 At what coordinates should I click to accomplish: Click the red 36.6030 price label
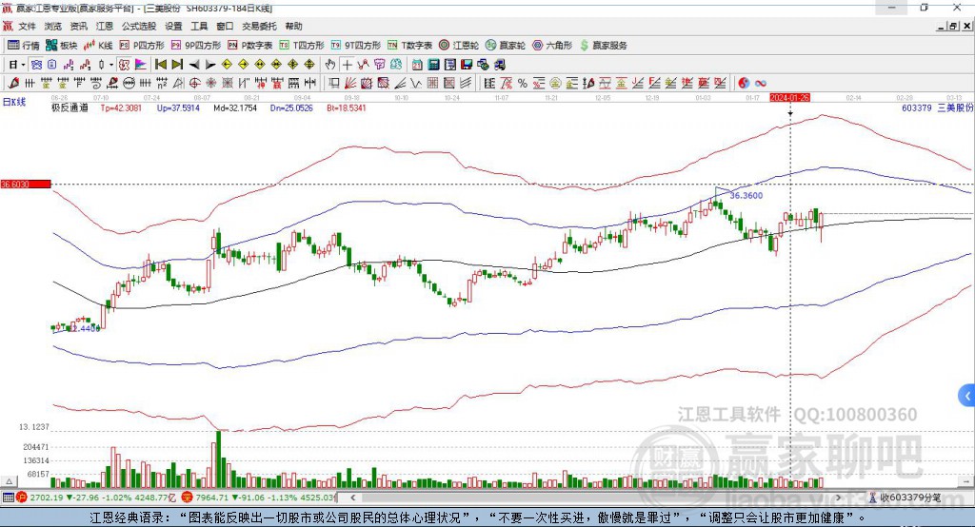tap(26, 184)
